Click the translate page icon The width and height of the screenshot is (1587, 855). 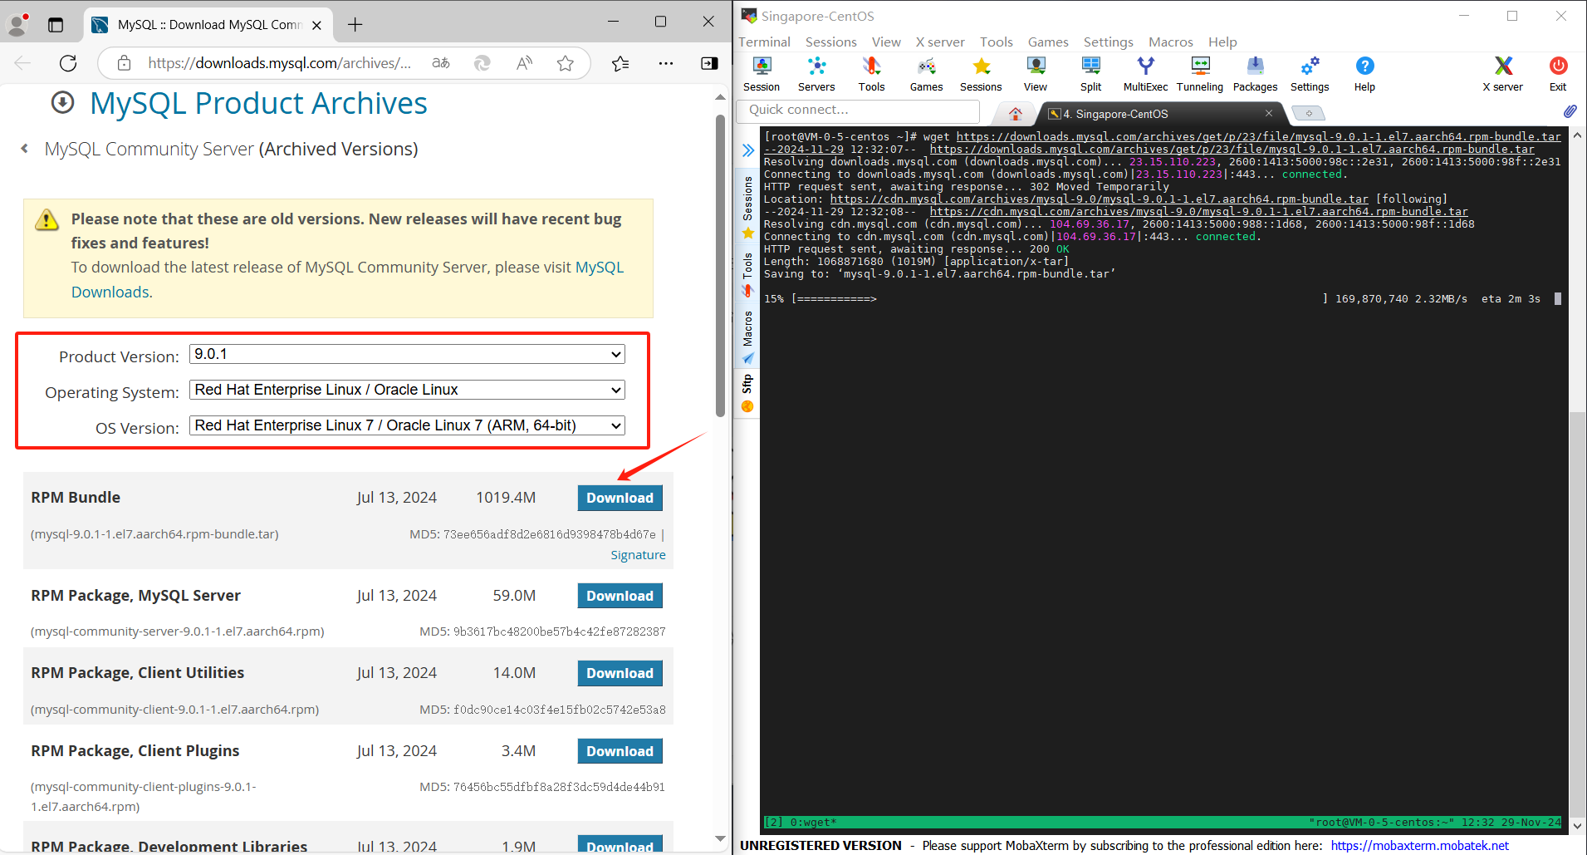click(x=441, y=63)
